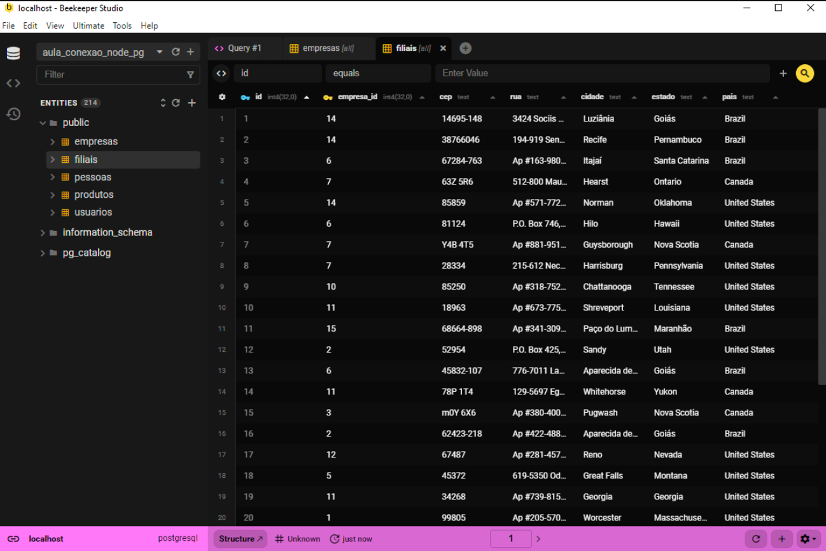
Task: Open the Tools menu
Action: 122,26
